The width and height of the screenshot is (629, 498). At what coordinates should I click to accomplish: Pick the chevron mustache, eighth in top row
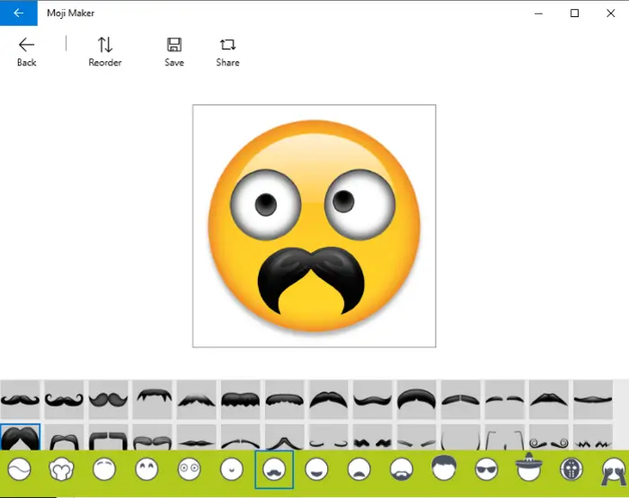(x=329, y=399)
